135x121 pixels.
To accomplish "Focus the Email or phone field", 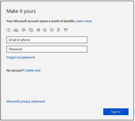I will tap(47, 40).
